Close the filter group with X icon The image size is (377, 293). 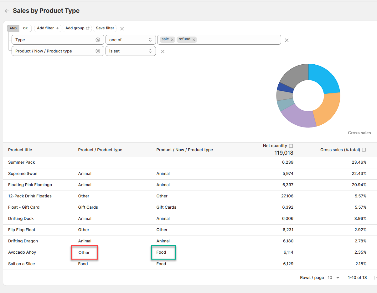pyautogui.click(x=122, y=28)
